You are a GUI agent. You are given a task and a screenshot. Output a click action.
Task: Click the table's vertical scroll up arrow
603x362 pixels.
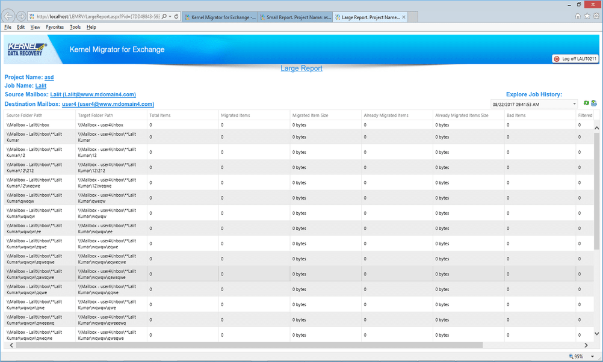coord(596,127)
